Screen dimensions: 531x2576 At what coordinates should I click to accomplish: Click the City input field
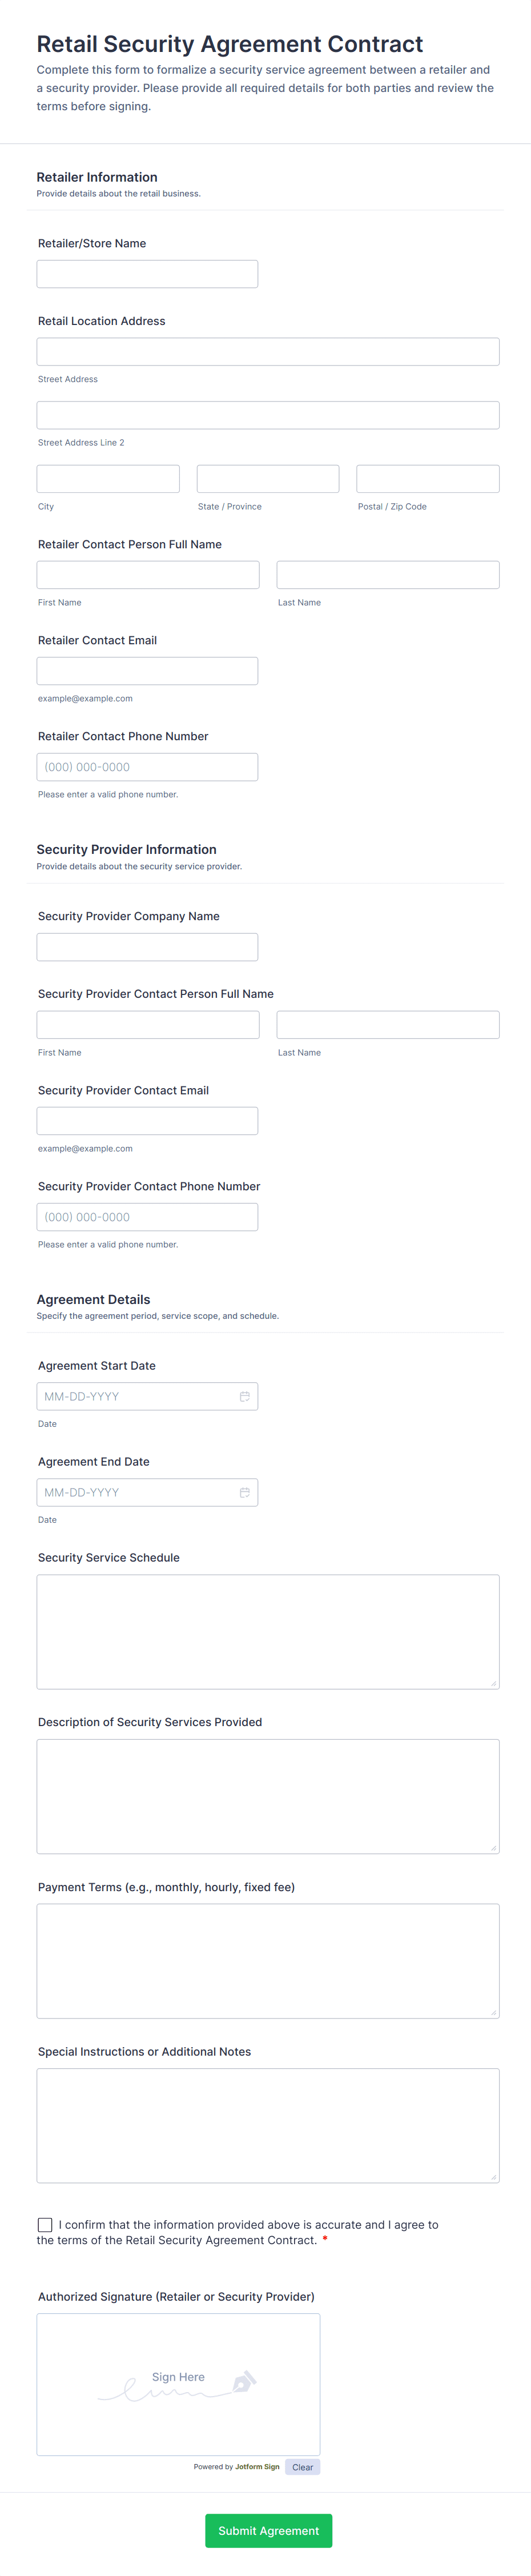pyautogui.click(x=108, y=479)
